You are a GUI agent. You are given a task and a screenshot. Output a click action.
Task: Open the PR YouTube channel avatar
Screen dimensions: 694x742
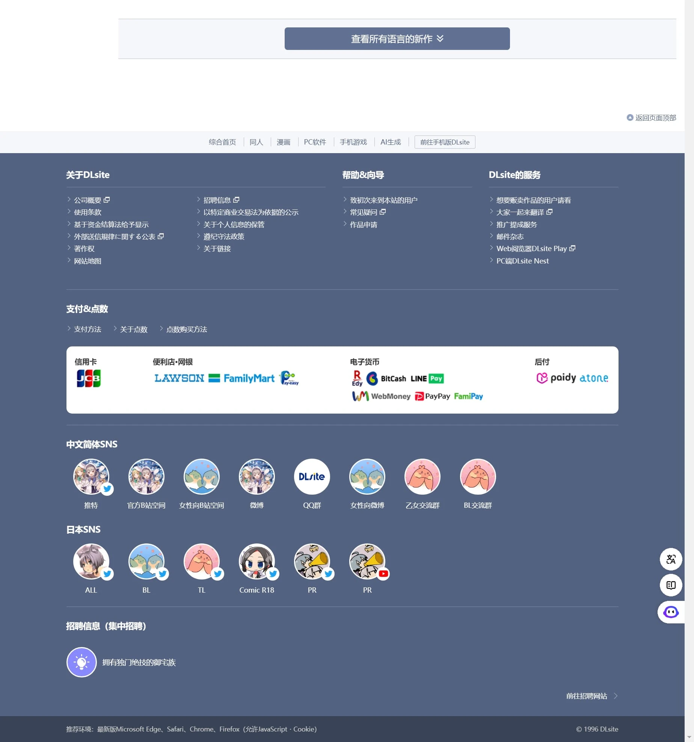tap(367, 562)
